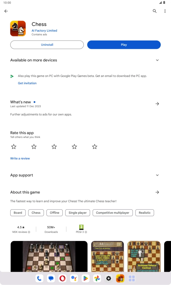171x285 pixels.
Task: Tap the back arrow icon
Action: point(6,11)
